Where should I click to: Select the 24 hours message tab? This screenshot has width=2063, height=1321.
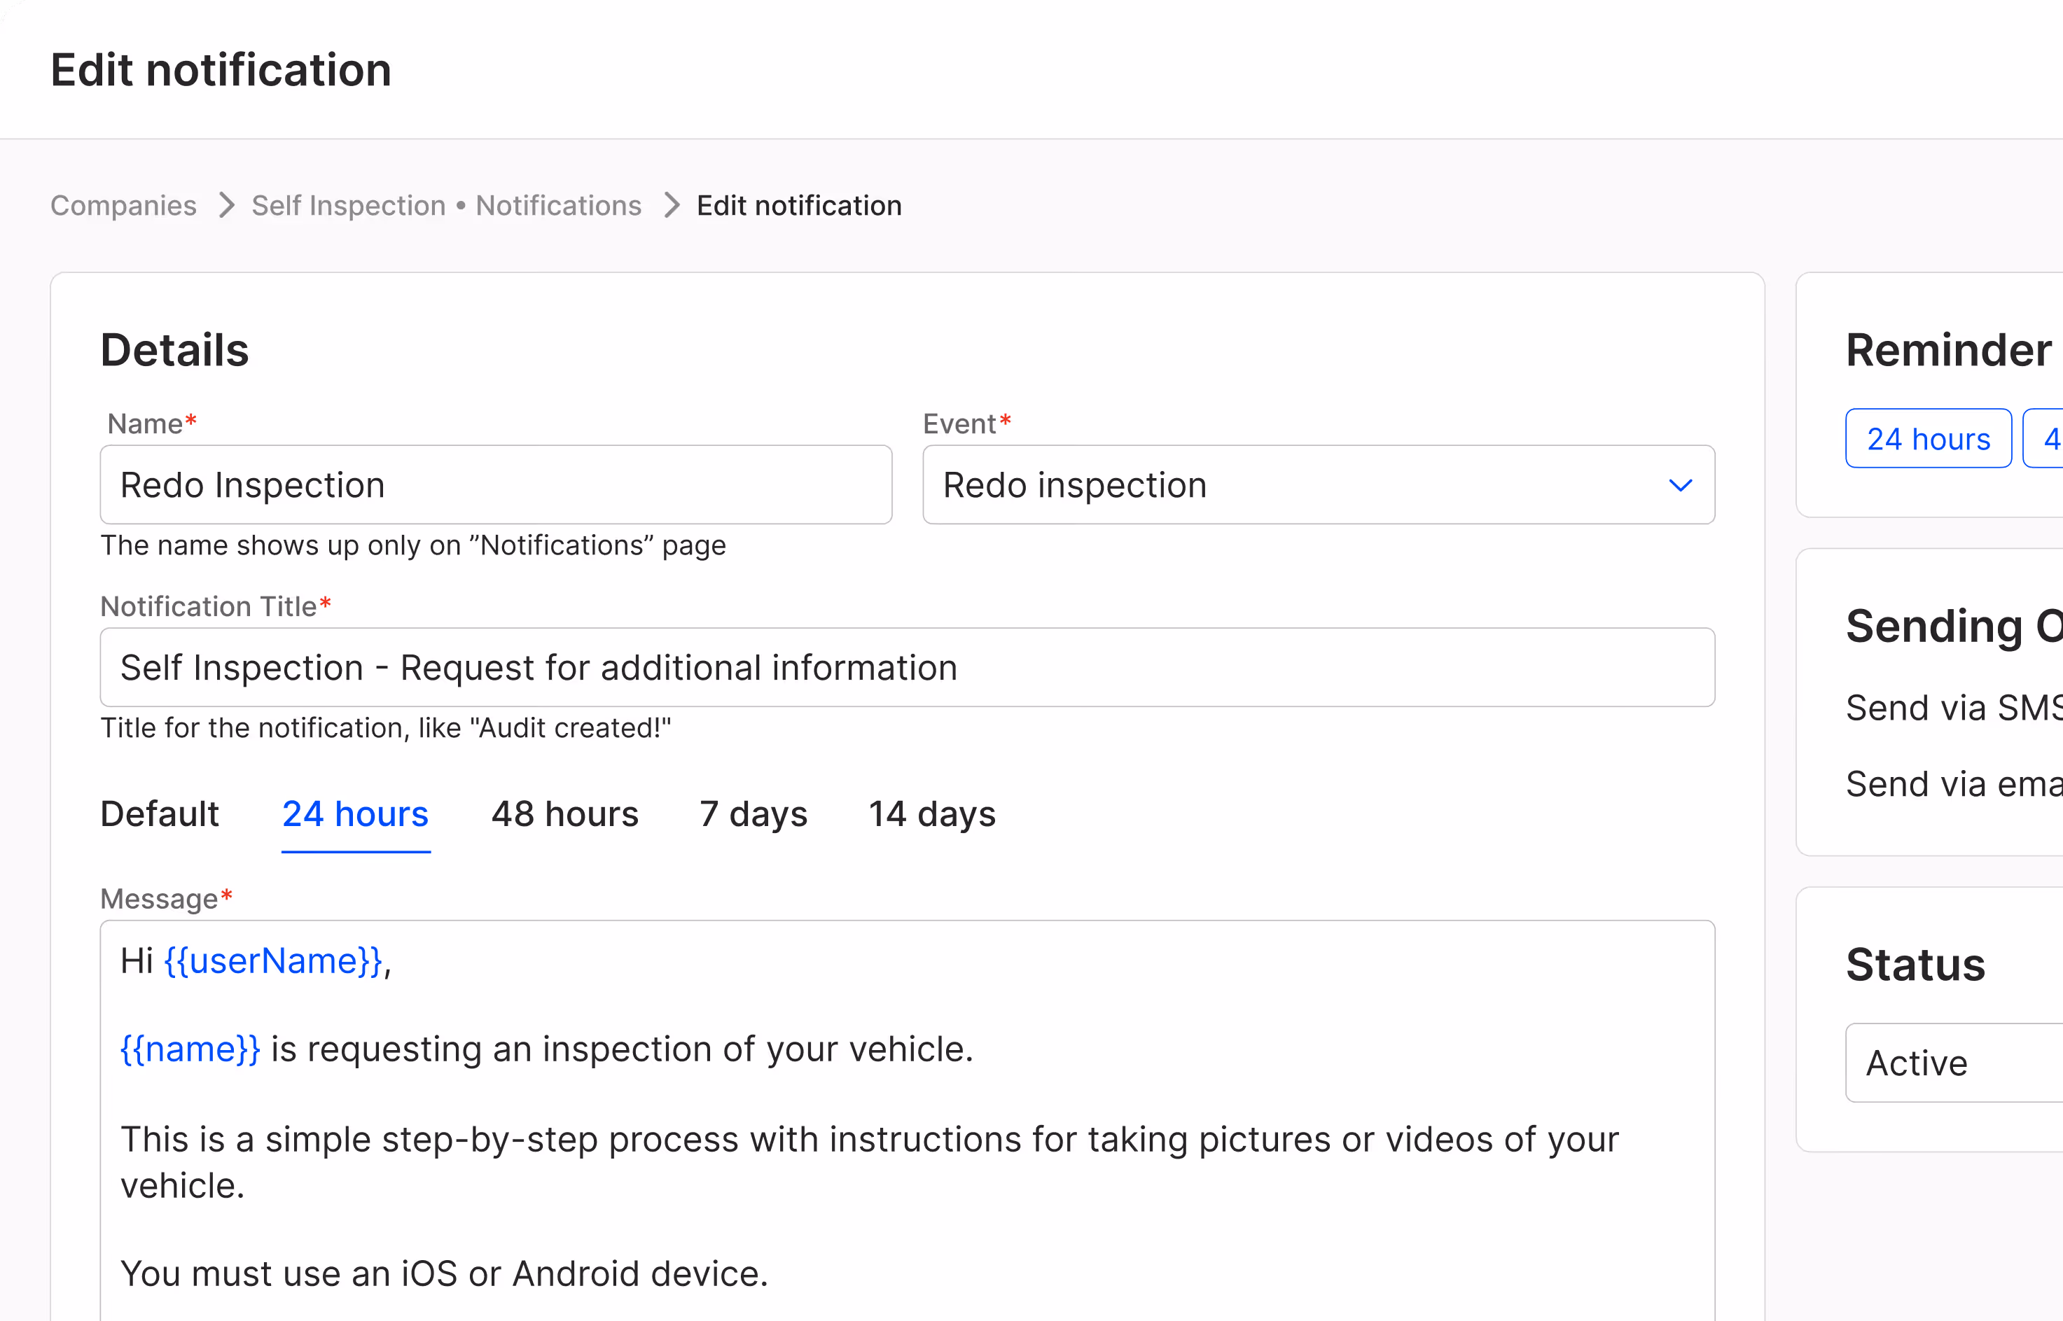point(355,814)
